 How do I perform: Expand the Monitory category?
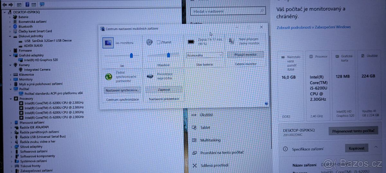click(11, 79)
